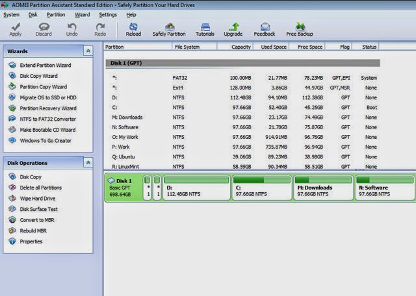The image size is (416, 296).
Task: Click the Undo arrow icon
Action: (71, 27)
